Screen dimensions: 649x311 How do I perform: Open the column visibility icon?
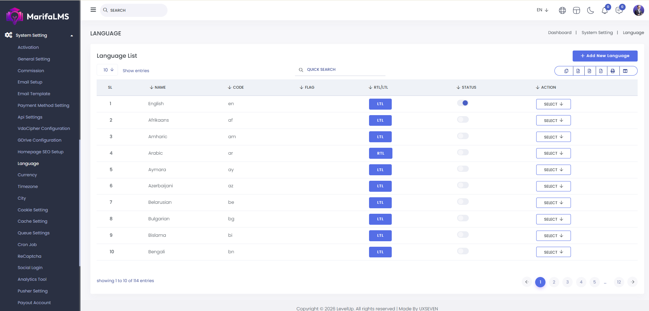625,71
